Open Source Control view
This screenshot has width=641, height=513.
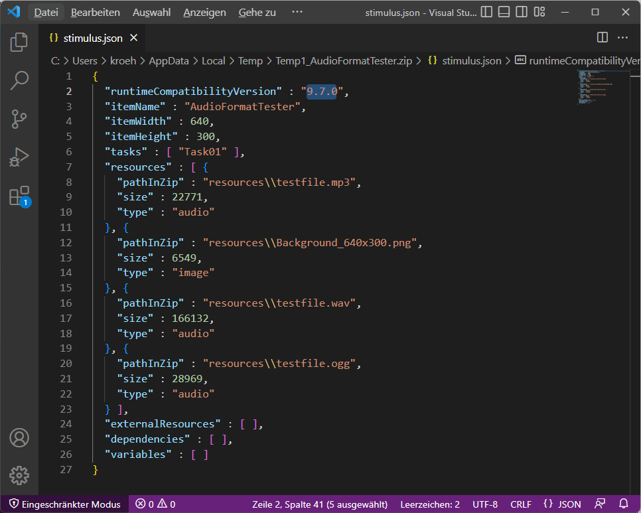pos(19,119)
